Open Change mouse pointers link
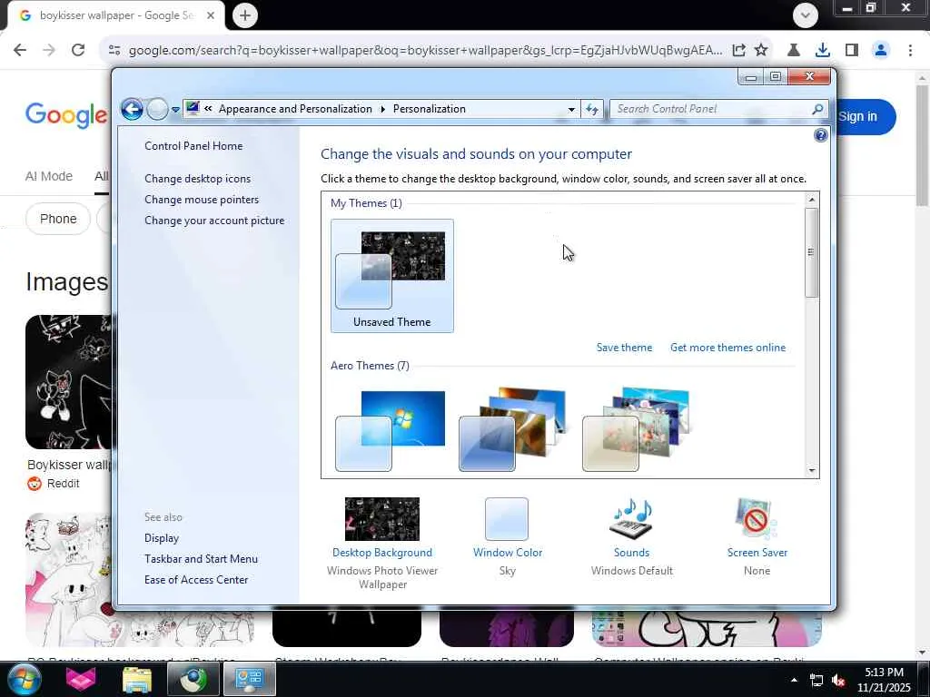The height and width of the screenshot is (697, 930). (x=202, y=200)
